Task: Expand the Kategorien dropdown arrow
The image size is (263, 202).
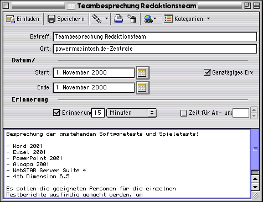Action: pyautogui.click(x=208, y=19)
